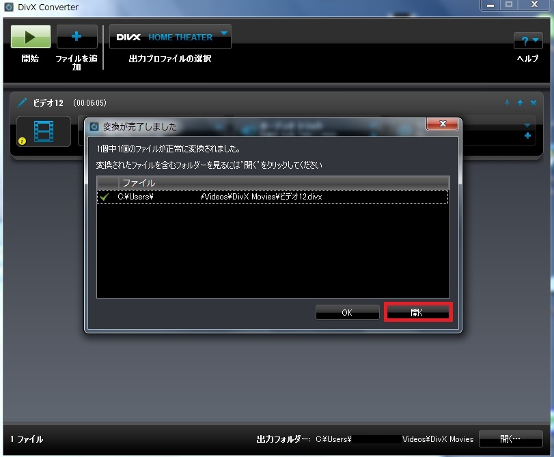Click the ビデオ12 title text

[x=48, y=103]
